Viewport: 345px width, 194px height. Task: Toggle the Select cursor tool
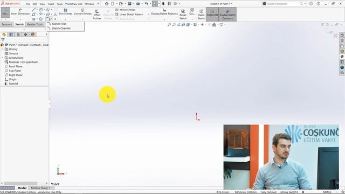(x=155, y=4)
